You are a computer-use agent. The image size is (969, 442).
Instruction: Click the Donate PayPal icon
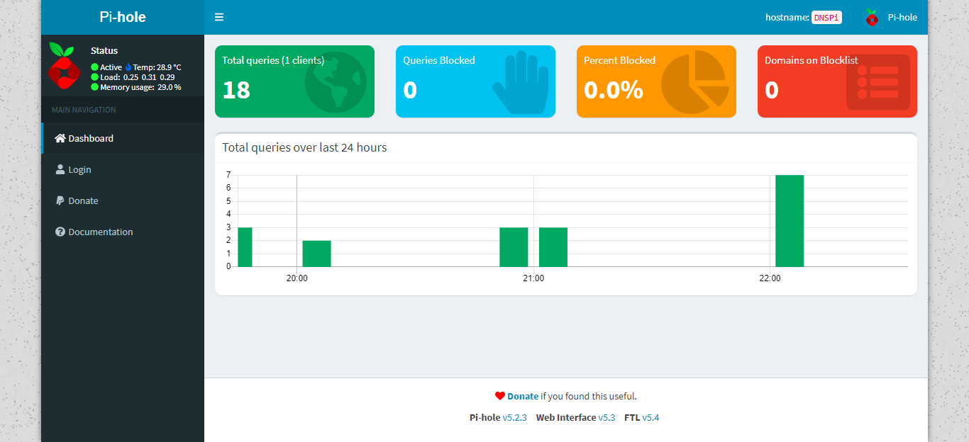[60, 200]
